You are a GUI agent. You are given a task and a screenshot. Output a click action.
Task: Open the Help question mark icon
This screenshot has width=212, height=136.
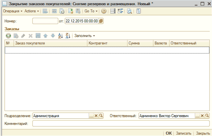click(x=104, y=11)
